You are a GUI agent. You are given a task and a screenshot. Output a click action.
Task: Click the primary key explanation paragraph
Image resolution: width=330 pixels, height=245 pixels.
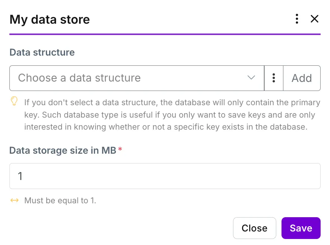[x=172, y=115]
